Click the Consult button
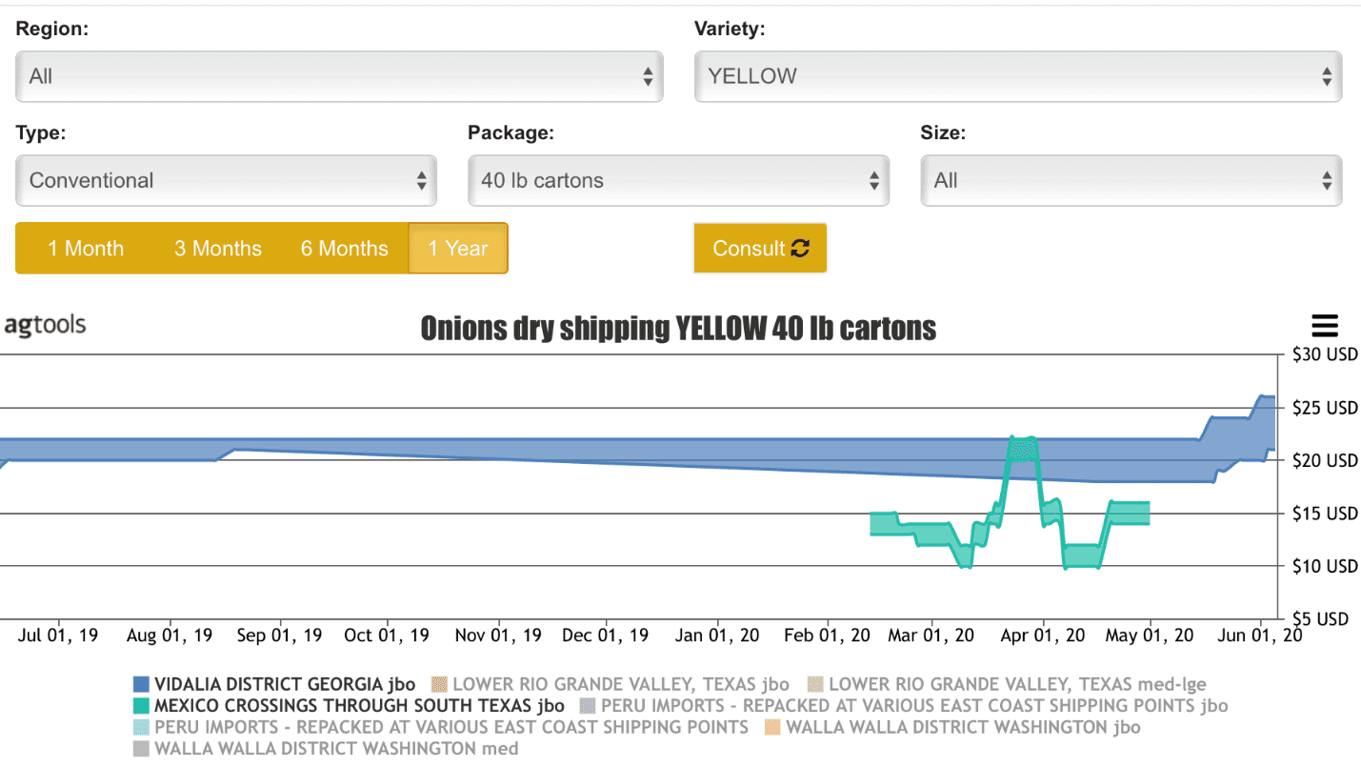 [x=760, y=249]
